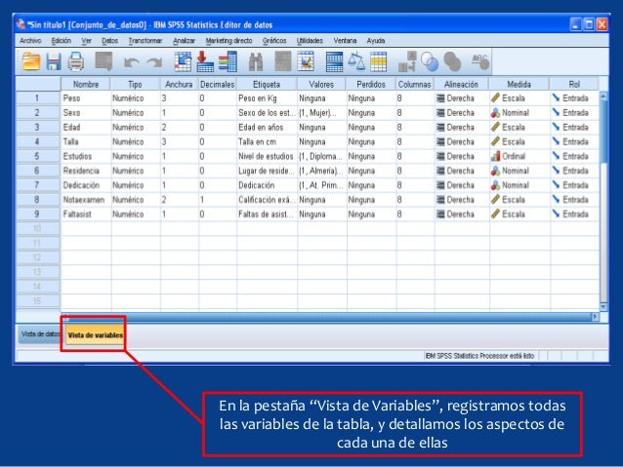Screen dimensions: 623x467
Task: Select row number 5 header
Action: [37, 156]
